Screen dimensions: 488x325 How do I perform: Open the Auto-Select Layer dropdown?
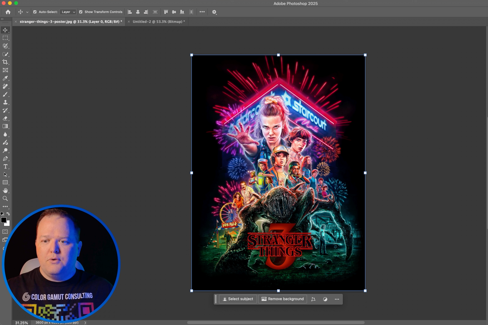pyautogui.click(x=68, y=12)
